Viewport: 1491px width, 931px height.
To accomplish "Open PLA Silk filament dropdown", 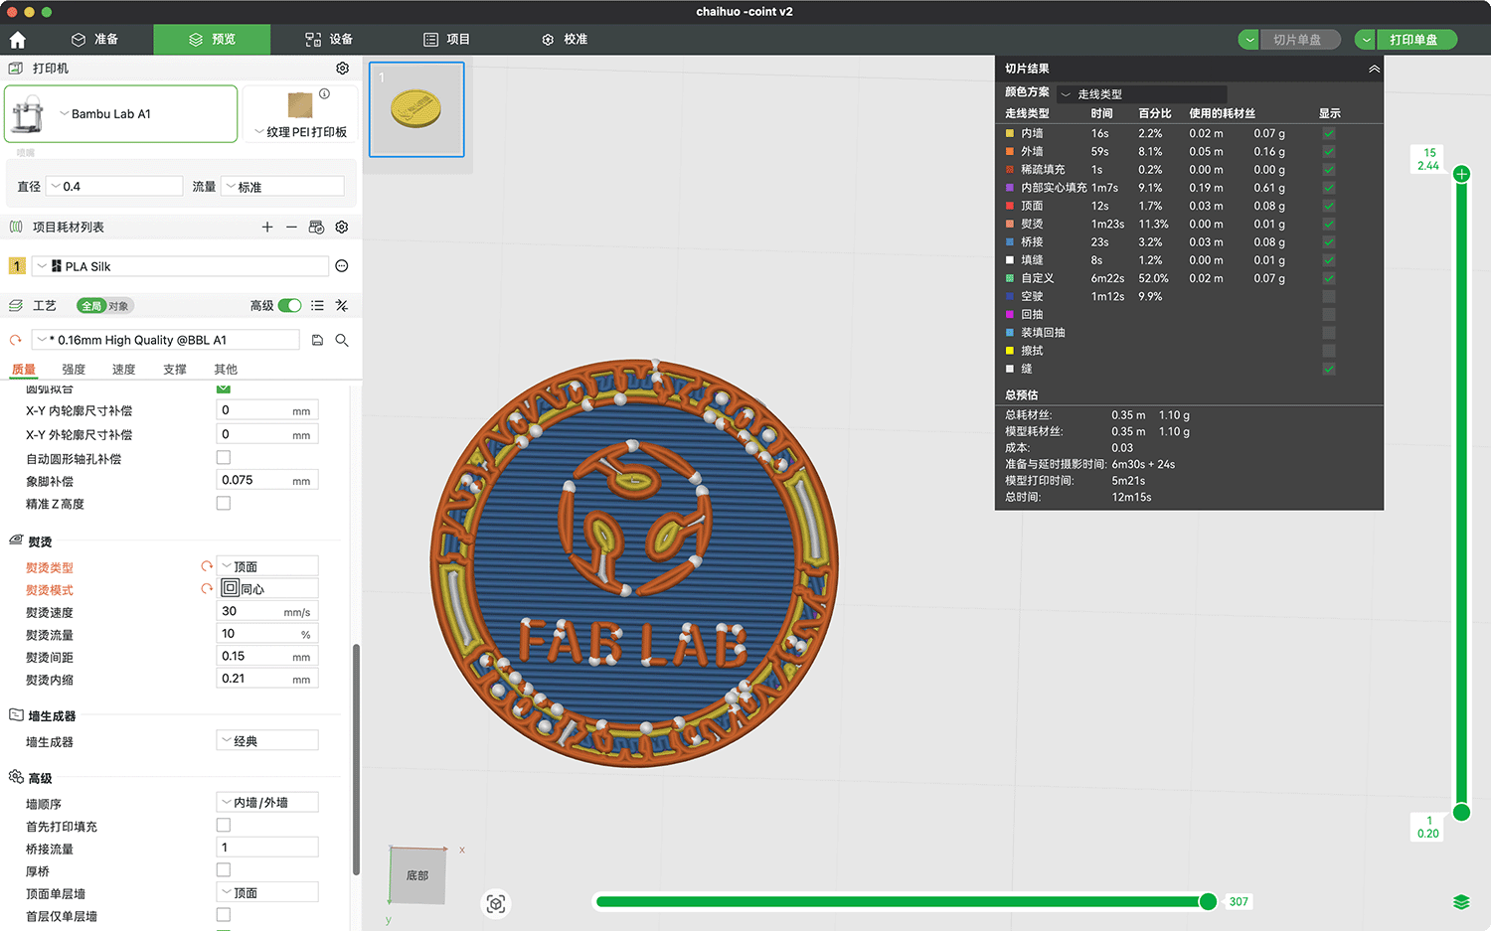I will coord(180,266).
